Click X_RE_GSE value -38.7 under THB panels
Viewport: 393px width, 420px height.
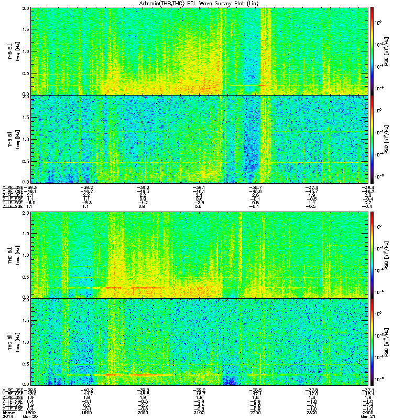point(255,187)
